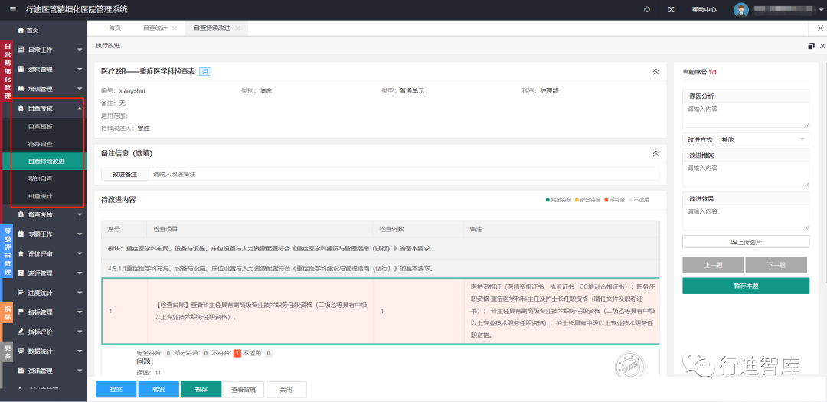This screenshot has height=402, width=827.
Task: Collapse the 医疗2组 header section chevron
Action: [656, 71]
